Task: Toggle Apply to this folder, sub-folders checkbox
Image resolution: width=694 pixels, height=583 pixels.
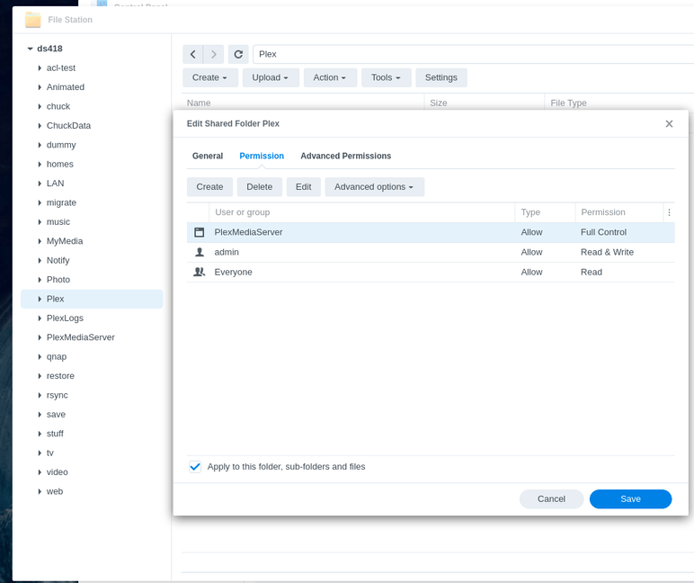Action: click(195, 466)
